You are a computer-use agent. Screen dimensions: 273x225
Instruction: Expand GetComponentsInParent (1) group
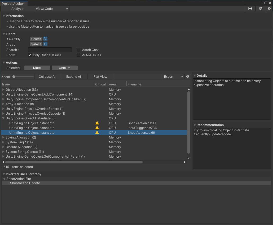click(3, 157)
